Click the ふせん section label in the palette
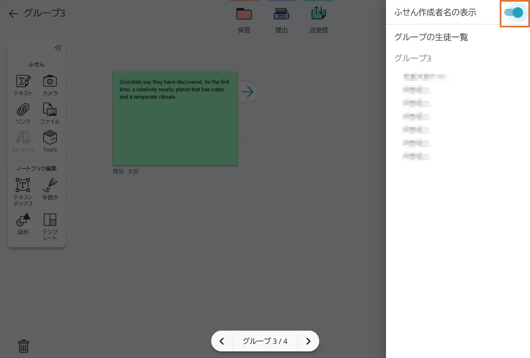This screenshot has width=530, height=358. pyautogui.click(x=37, y=64)
